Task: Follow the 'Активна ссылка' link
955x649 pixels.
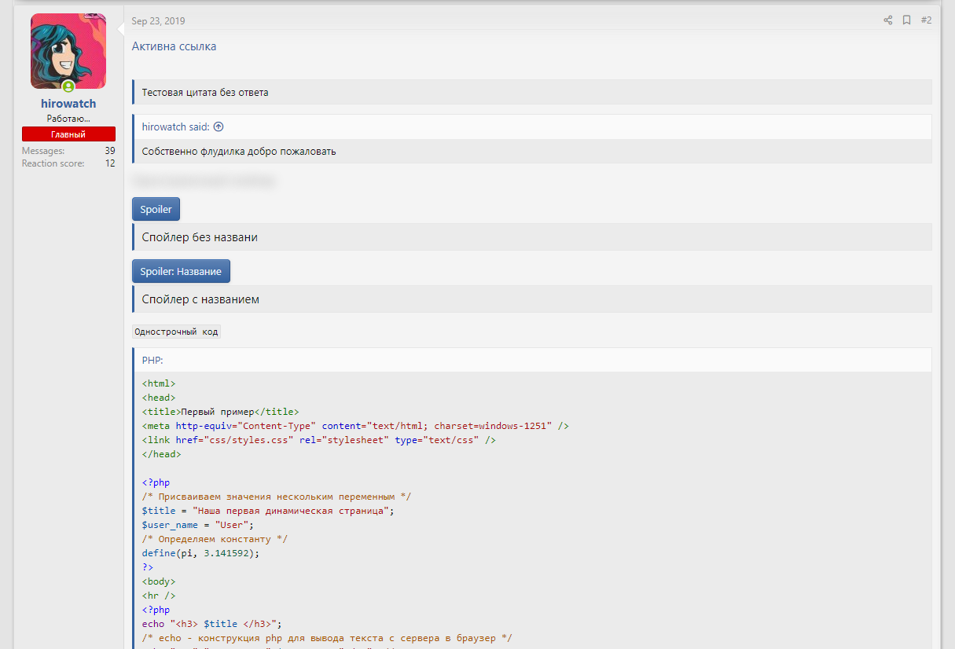Action: 174,46
